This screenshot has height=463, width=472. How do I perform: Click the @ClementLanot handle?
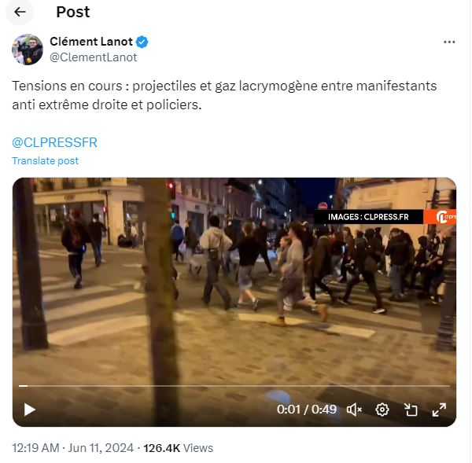(94, 57)
